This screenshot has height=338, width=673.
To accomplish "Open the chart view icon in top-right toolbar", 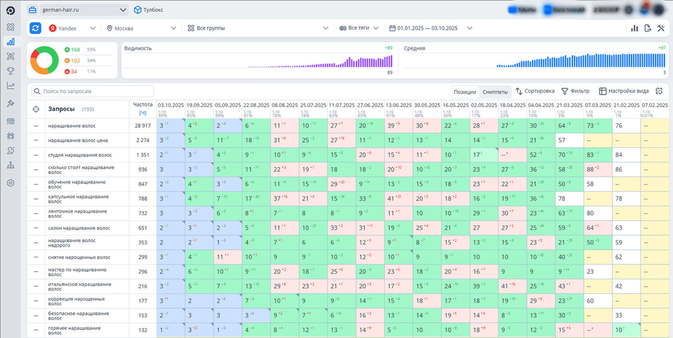I will [x=635, y=28].
